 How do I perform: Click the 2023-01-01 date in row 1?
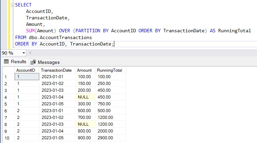[57, 77]
